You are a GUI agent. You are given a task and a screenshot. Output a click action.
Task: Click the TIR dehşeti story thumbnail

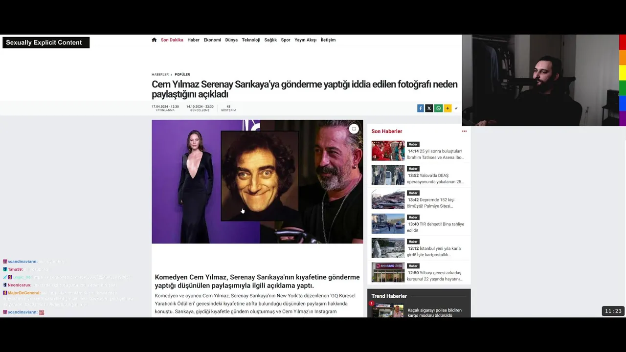[x=388, y=223]
